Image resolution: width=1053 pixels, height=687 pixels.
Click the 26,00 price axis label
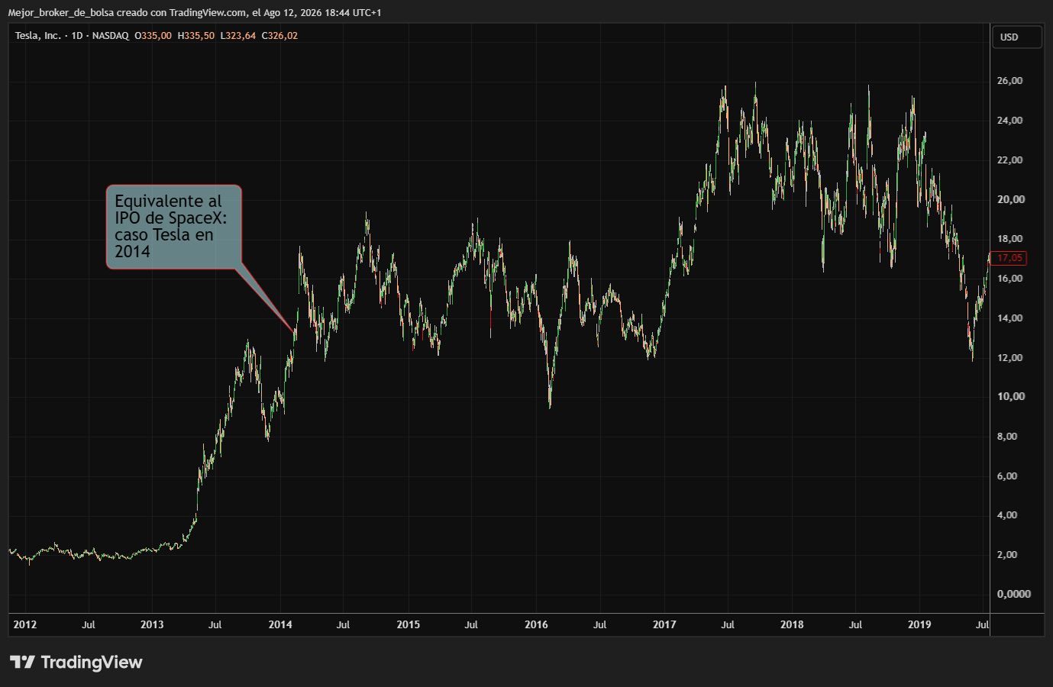pos(1009,81)
